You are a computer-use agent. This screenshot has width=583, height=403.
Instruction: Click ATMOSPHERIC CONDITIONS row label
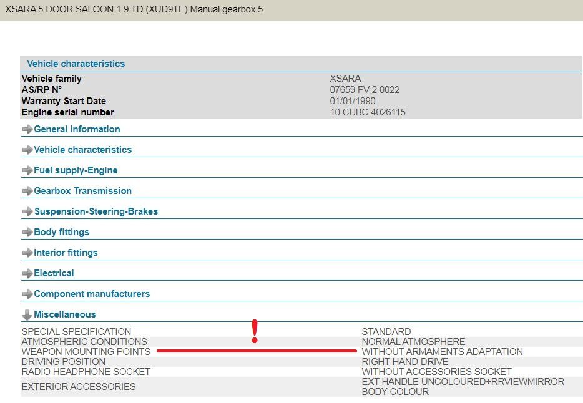pos(84,342)
